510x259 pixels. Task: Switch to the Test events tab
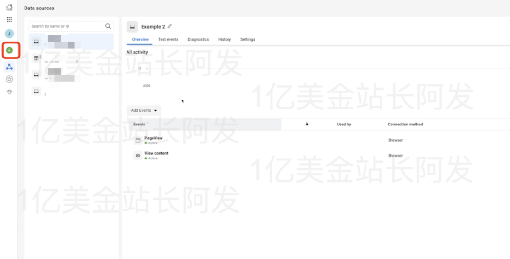point(168,39)
